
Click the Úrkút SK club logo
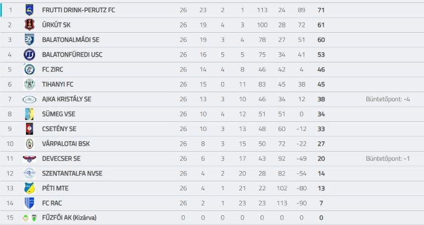29,25
